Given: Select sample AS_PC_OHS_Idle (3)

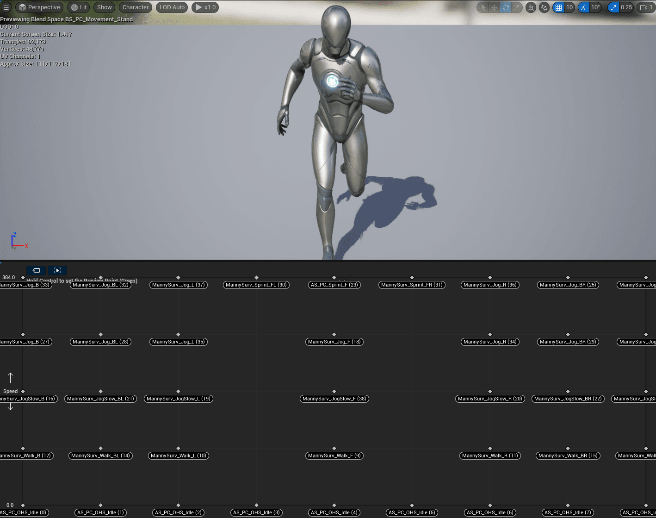Looking at the screenshot, I should [256, 512].
